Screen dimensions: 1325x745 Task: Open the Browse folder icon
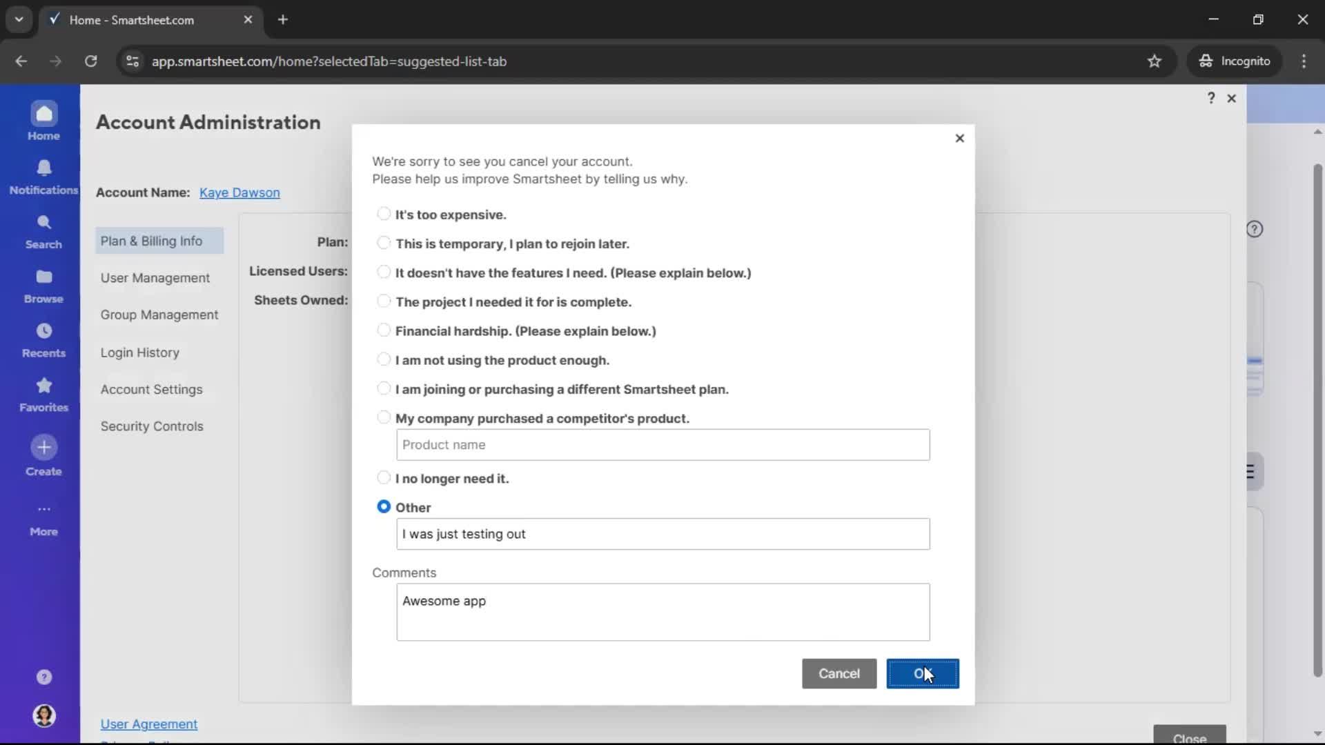coord(43,277)
